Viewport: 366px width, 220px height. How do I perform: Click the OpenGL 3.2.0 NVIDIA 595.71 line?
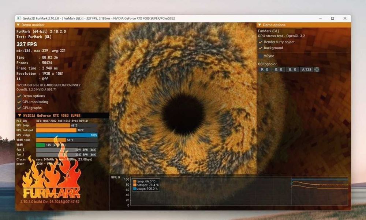pyautogui.click(x=36, y=89)
